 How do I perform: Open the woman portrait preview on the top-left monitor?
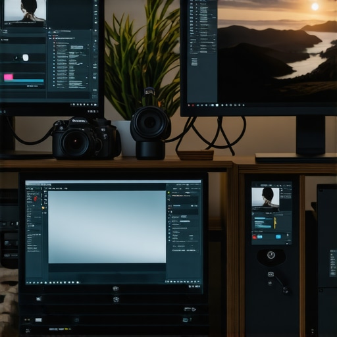point(24,11)
